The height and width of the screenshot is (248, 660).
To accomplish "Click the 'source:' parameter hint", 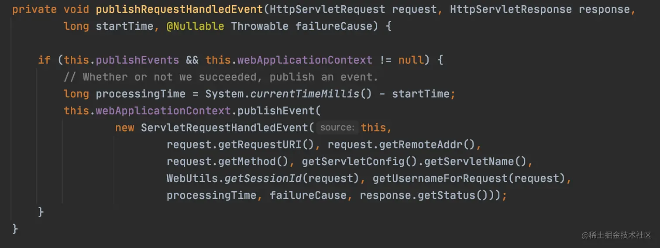I will (x=337, y=127).
